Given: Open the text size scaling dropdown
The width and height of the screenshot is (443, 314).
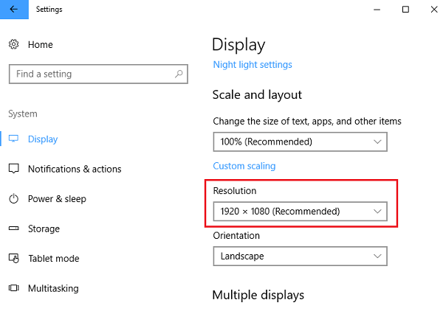Looking at the screenshot, I should click(300, 142).
